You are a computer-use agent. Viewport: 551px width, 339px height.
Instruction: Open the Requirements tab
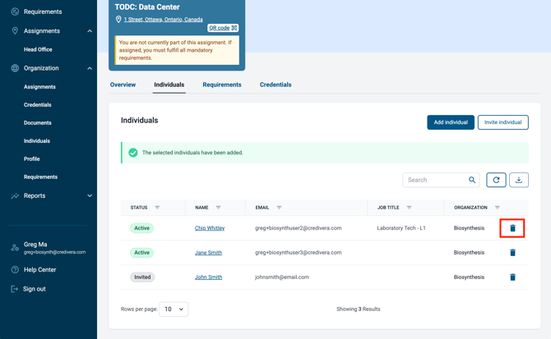[x=222, y=85]
